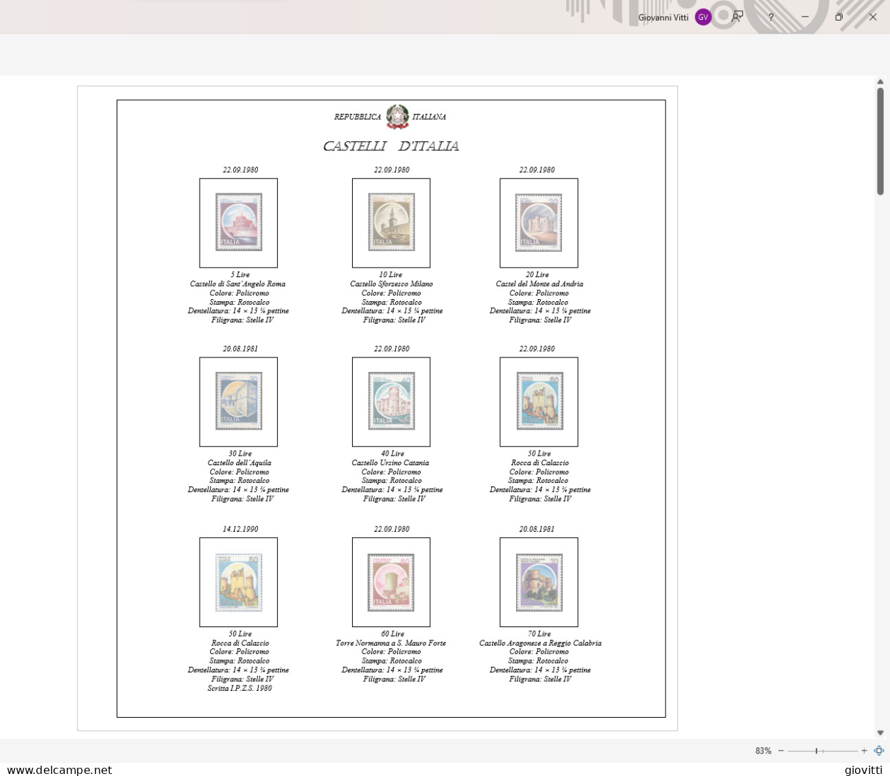
Task: Click the zoom in plus button
Action: coord(864,751)
